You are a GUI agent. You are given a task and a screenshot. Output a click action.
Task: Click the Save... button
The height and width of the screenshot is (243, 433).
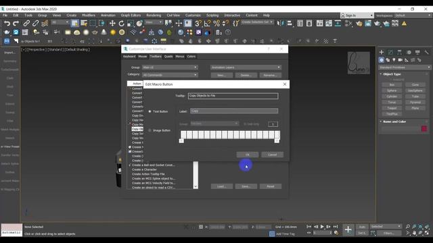pyautogui.click(x=246, y=186)
